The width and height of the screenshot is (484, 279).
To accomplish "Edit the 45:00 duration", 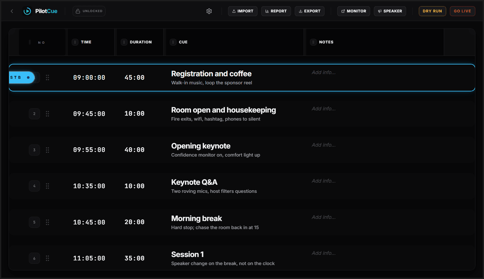I will pyautogui.click(x=135, y=77).
